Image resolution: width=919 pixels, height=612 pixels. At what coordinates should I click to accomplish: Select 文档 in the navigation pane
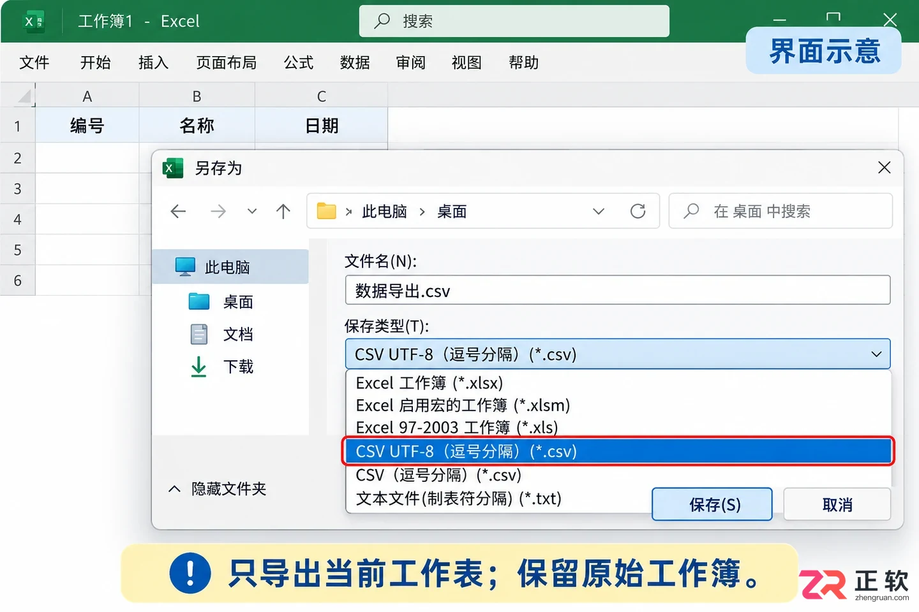click(238, 334)
